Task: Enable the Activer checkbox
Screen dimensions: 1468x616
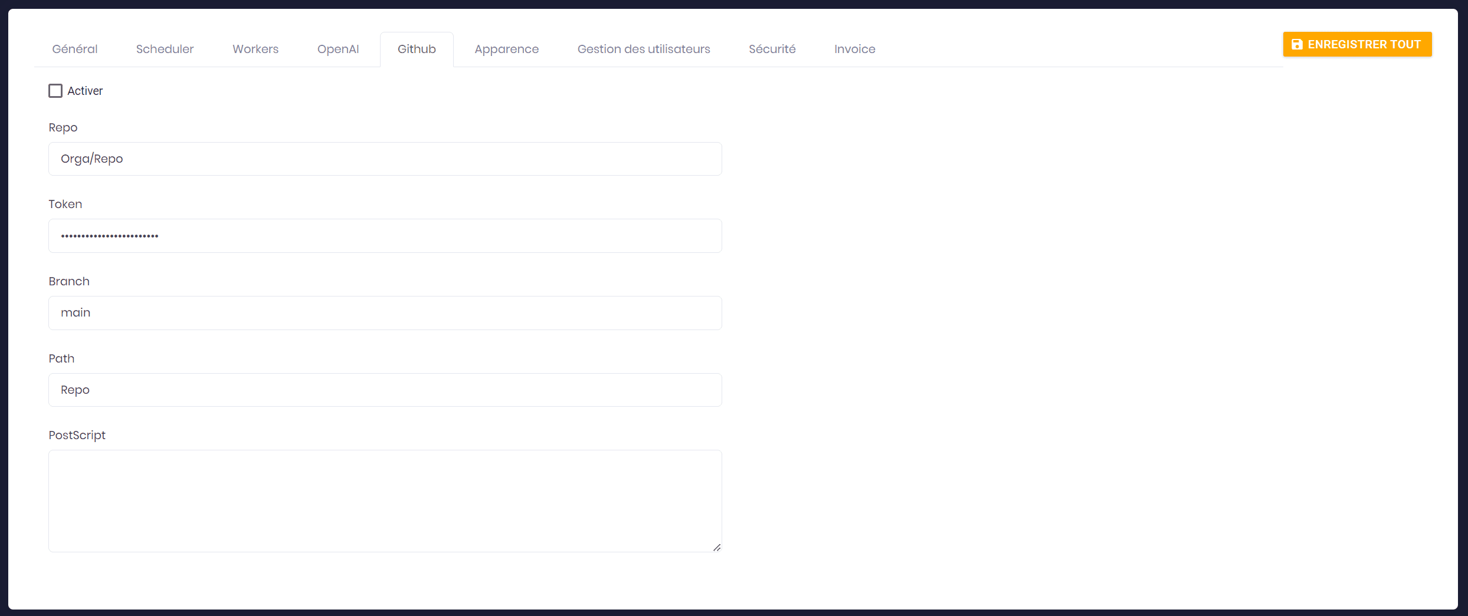Action: [x=55, y=91]
